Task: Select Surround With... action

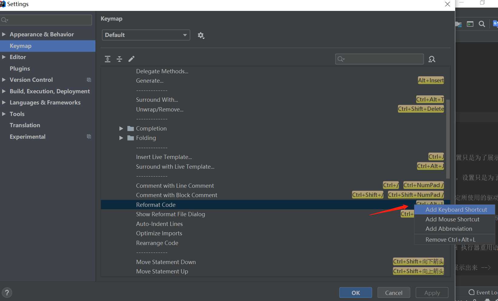Action: 157,100
